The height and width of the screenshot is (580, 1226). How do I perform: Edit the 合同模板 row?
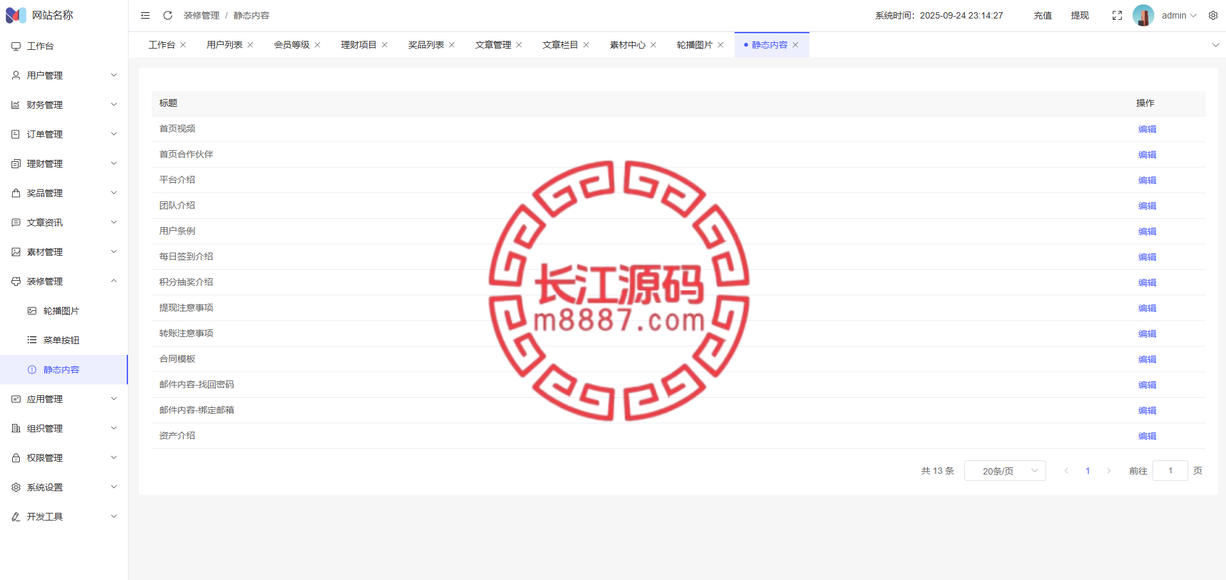1147,359
